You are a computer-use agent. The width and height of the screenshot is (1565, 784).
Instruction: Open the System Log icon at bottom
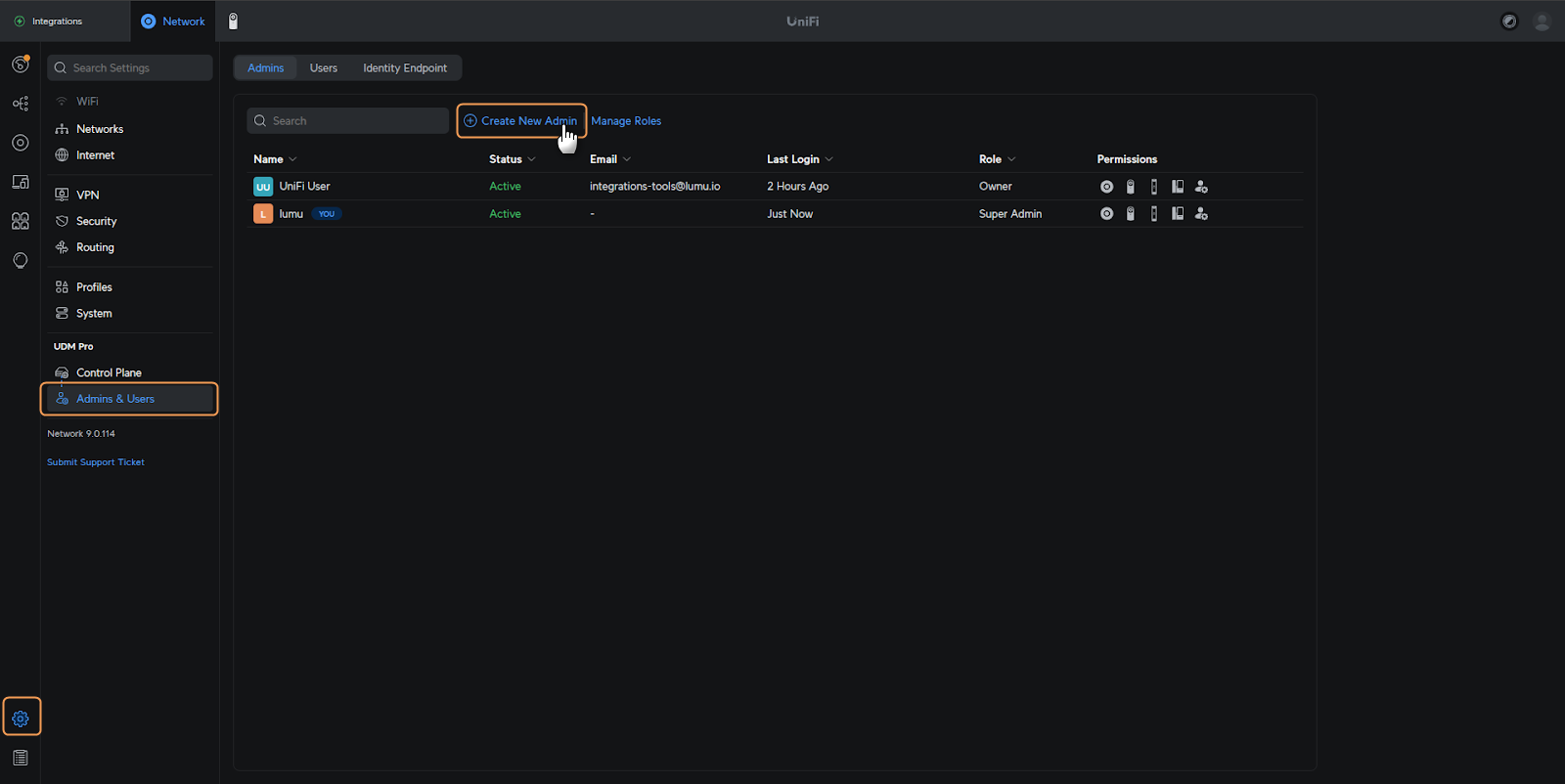[21, 758]
